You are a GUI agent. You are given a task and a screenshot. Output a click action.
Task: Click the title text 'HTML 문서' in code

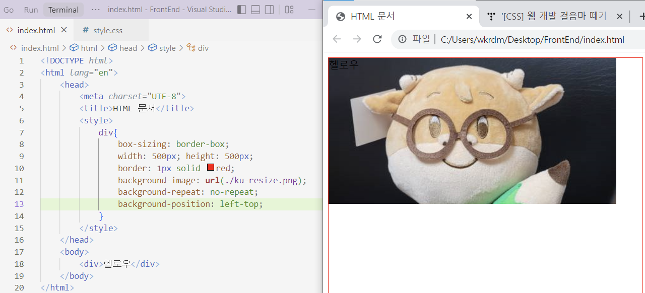tap(134, 108)
